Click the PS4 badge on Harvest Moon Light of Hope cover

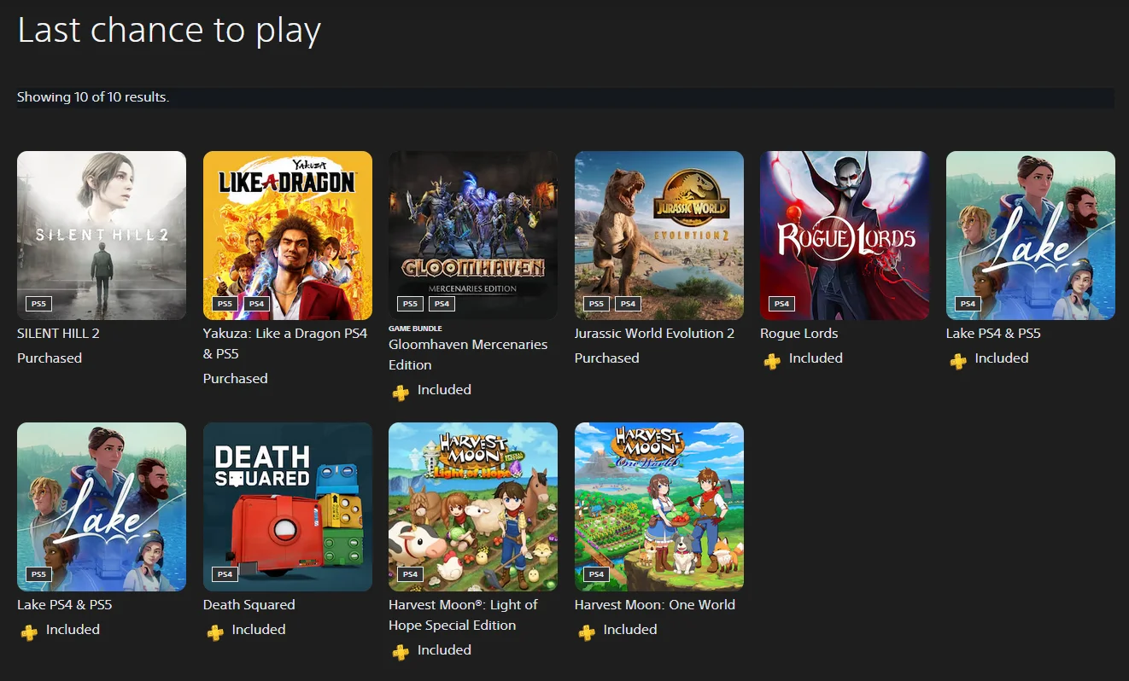(410, 574)
